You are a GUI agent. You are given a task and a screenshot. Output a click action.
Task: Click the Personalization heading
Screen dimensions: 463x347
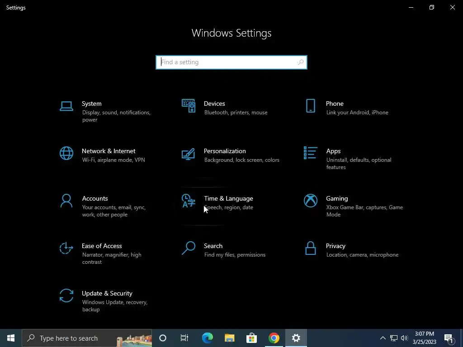click(x=225, y=151)
